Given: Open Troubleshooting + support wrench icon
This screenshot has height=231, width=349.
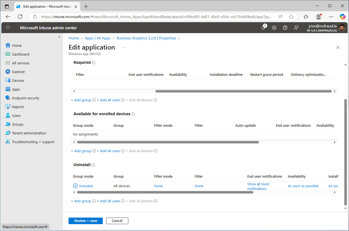Looking at the screenshot, I should (8, 142).
